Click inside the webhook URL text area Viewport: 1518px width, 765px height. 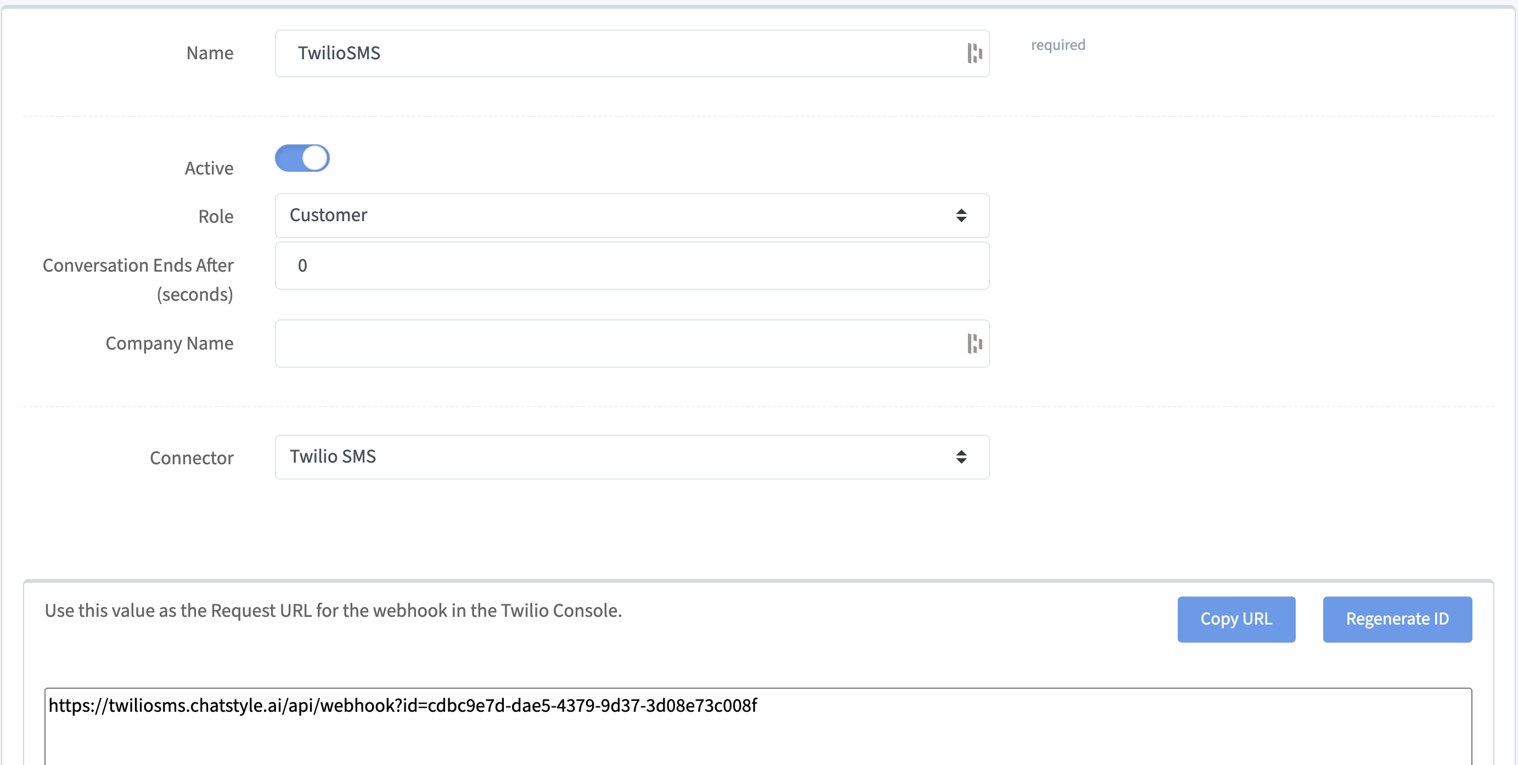[758, 726]
